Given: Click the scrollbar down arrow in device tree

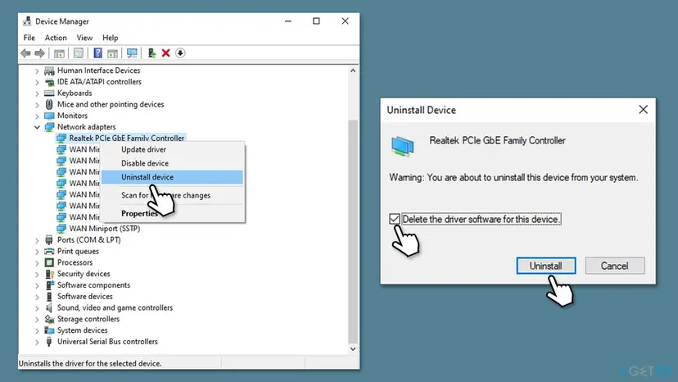Looking at the screenshot, I should coord(353,348).
